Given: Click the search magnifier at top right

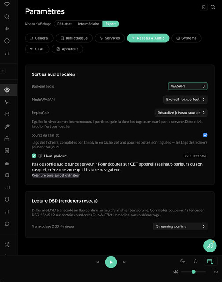Looking at the screenshot, I should pos(213,7).
